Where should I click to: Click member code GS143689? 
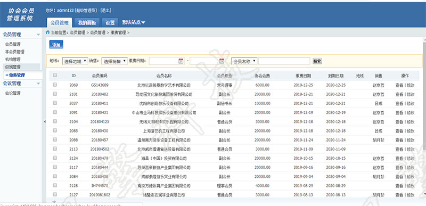tap(100, 85)
